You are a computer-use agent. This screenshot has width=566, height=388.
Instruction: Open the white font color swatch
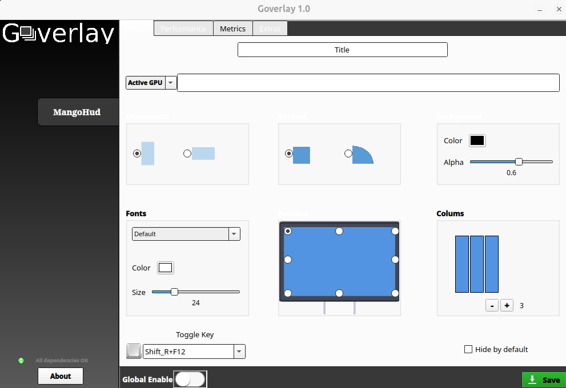click(x=165, y=268)
